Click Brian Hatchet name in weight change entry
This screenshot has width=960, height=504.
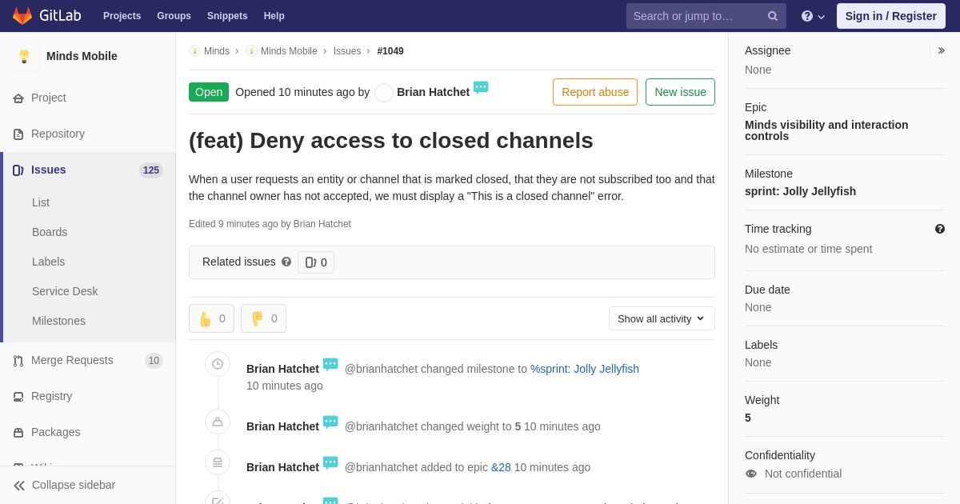click(x=282, y=426)
